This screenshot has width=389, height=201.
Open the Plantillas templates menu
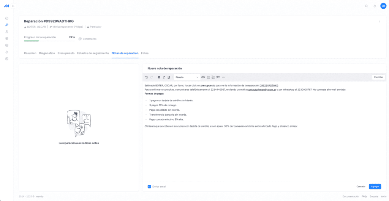click(x=378, y=77)
